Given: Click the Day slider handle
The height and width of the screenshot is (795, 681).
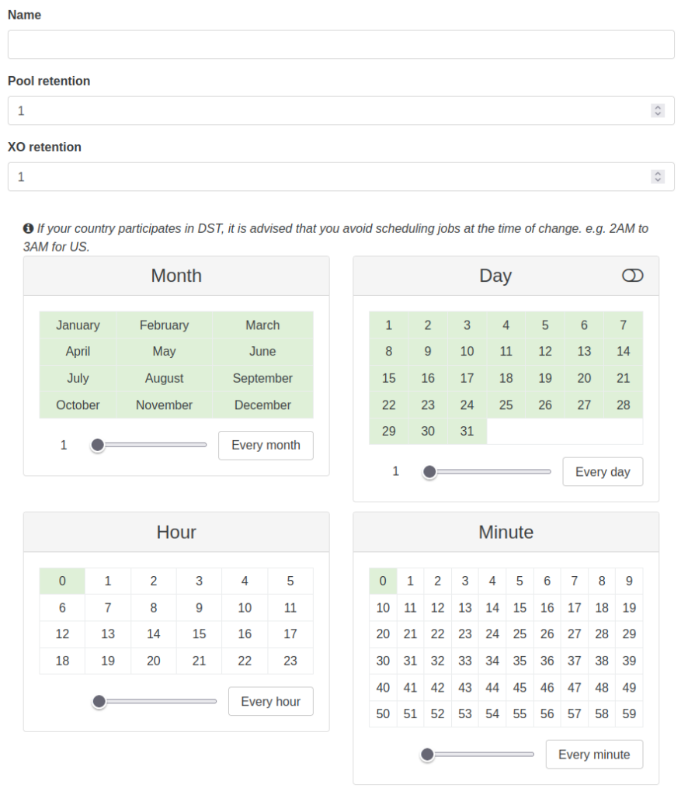Looking at the screenshot, I should 429,471.
